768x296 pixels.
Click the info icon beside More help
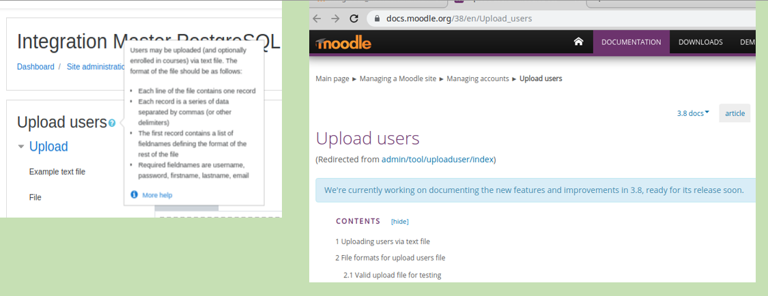[134, 195]
